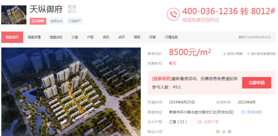Open the 房贷计算器 mortgage calculator icon

pos(225,54)
